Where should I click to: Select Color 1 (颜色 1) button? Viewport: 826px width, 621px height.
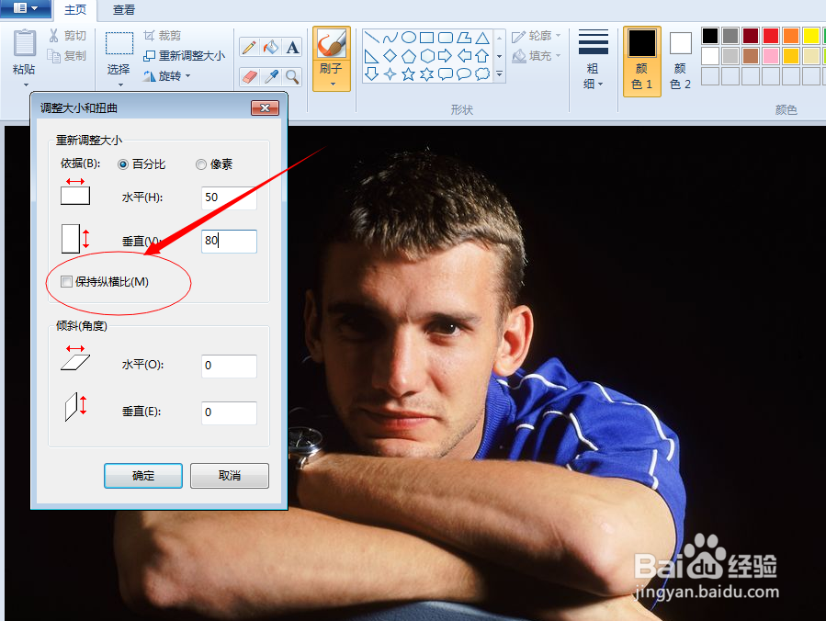642,61
